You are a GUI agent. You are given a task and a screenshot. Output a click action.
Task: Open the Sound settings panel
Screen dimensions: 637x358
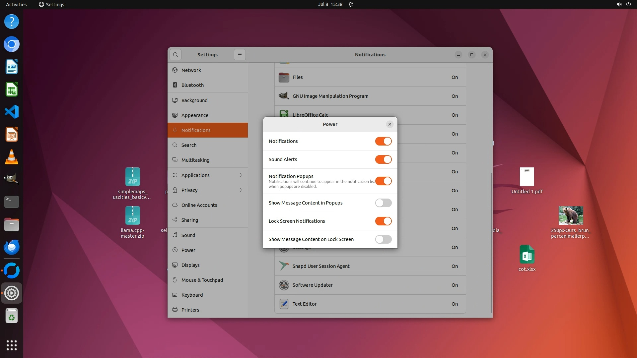[x=188, y=235]
